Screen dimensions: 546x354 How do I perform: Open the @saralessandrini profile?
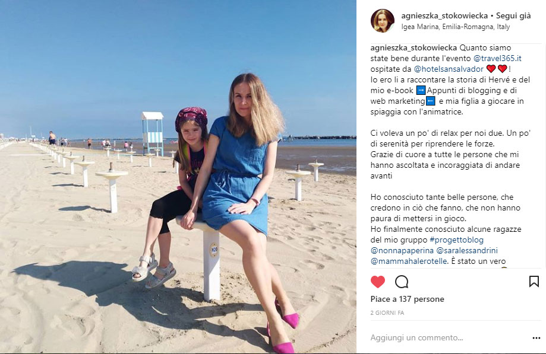(467, 250)
